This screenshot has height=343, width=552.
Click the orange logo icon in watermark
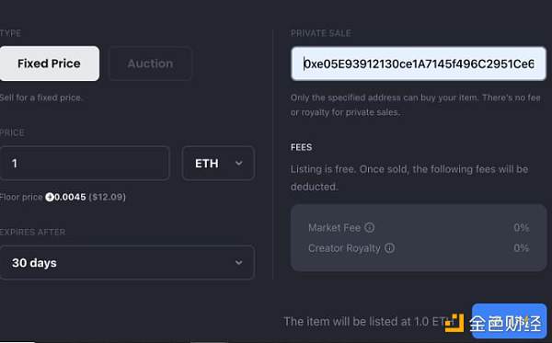tap(454, 323)
